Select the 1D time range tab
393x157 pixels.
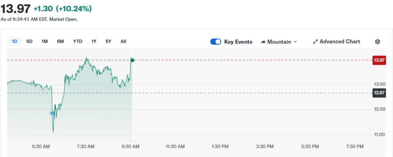[x=15, y=41]
